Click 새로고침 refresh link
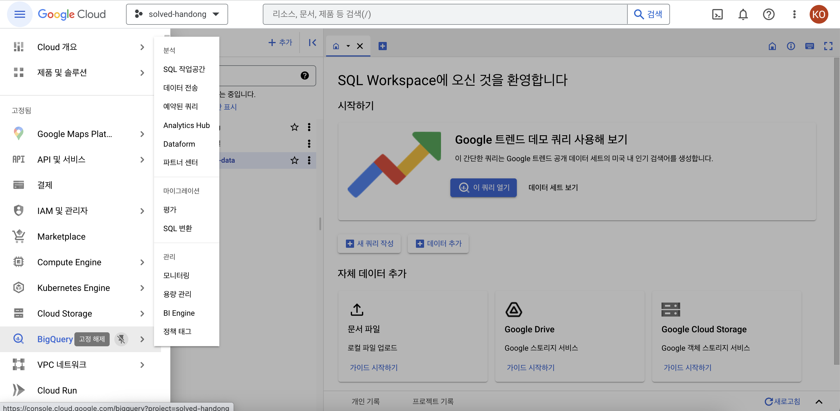Image resolution: width=840 pixels, height=411 pixels. (x=782, y=401)
